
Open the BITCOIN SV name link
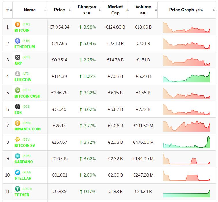25,145
